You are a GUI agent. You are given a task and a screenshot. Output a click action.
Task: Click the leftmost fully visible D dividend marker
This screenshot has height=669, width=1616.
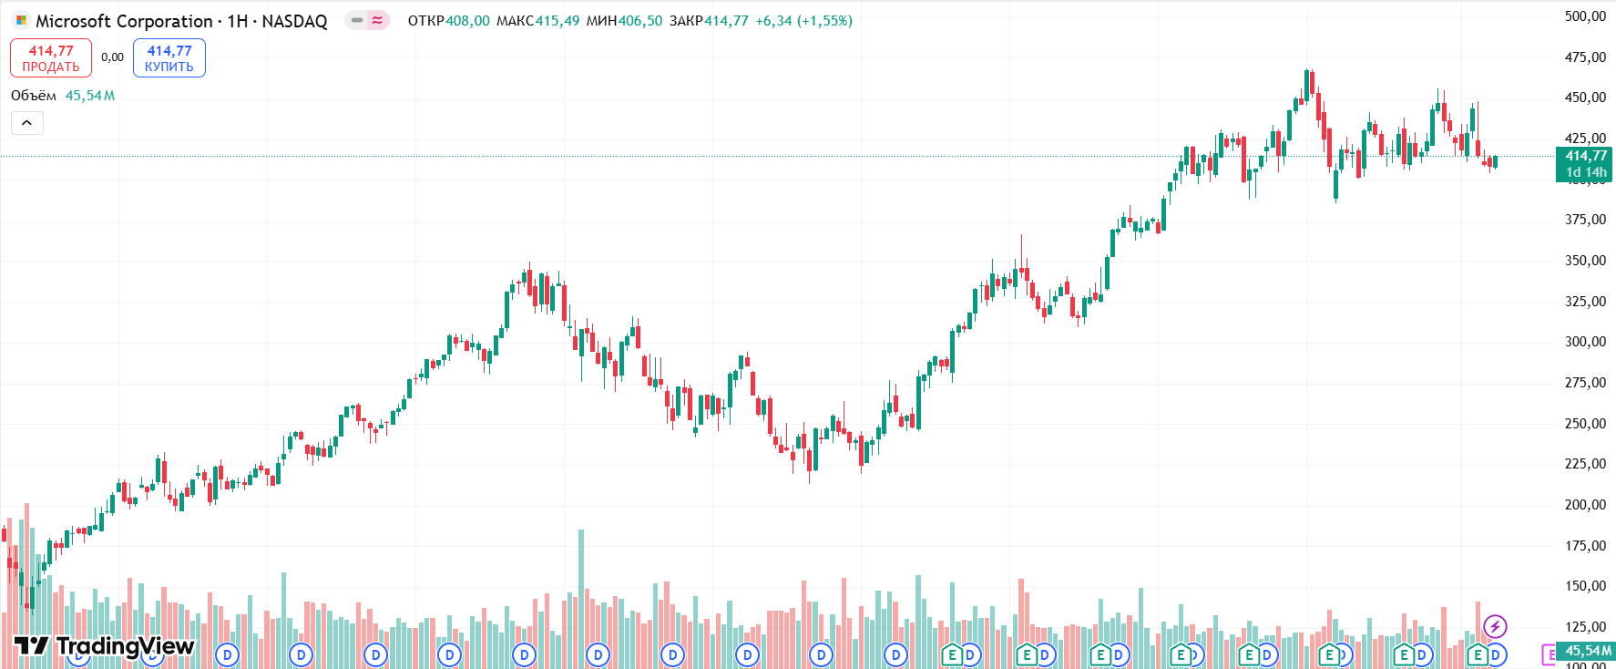[x=227, y=654]
